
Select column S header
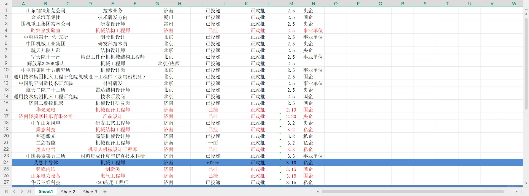(425, 4)
